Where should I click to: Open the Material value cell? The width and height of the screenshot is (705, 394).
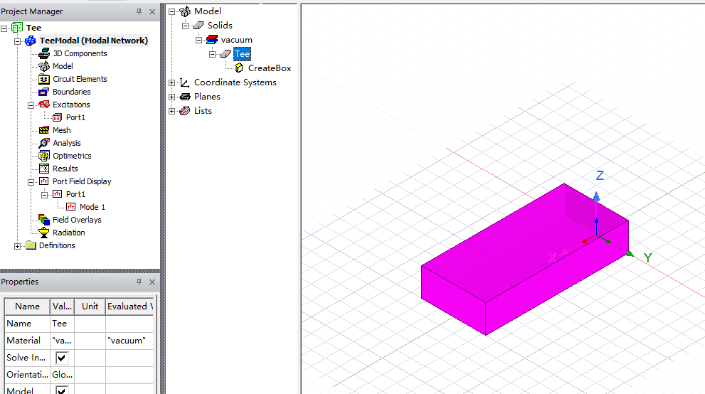[x=62, y=341]
